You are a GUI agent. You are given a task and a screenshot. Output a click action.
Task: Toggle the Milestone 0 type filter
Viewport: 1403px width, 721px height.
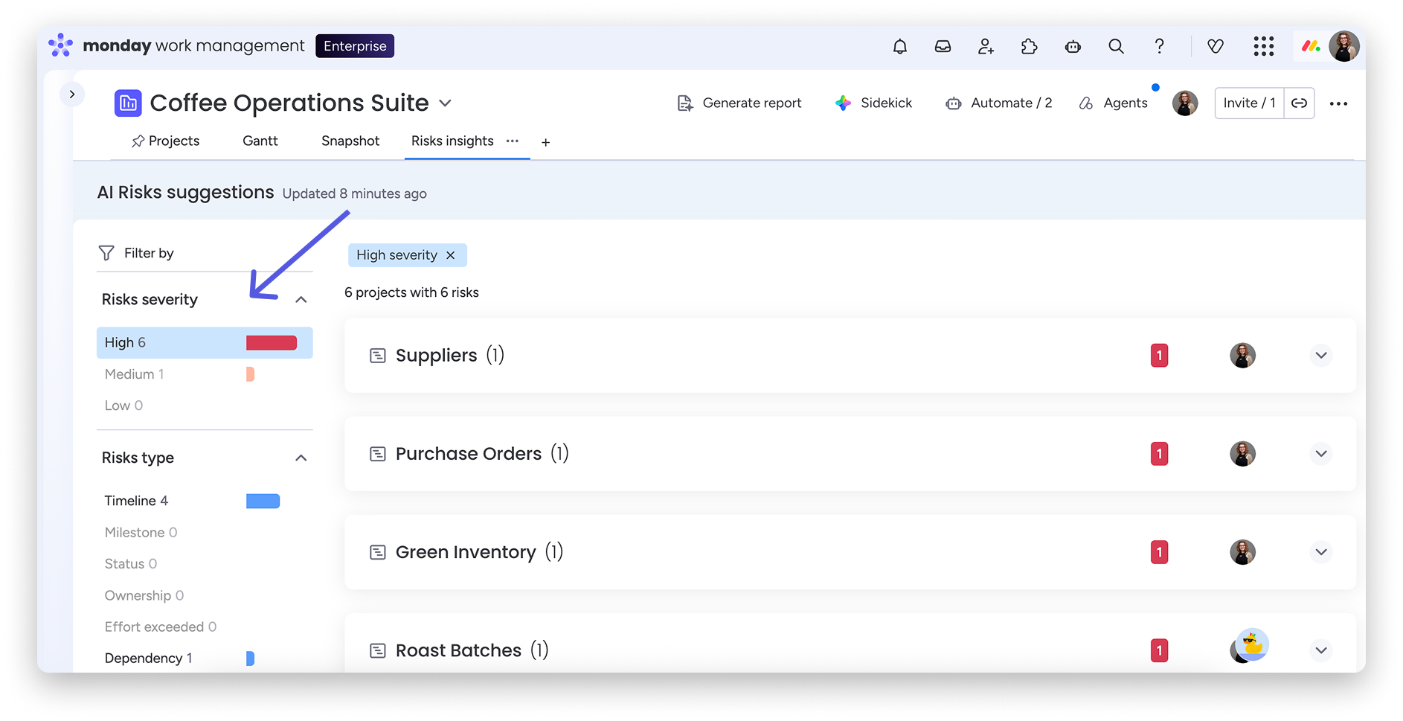[205, 532]
